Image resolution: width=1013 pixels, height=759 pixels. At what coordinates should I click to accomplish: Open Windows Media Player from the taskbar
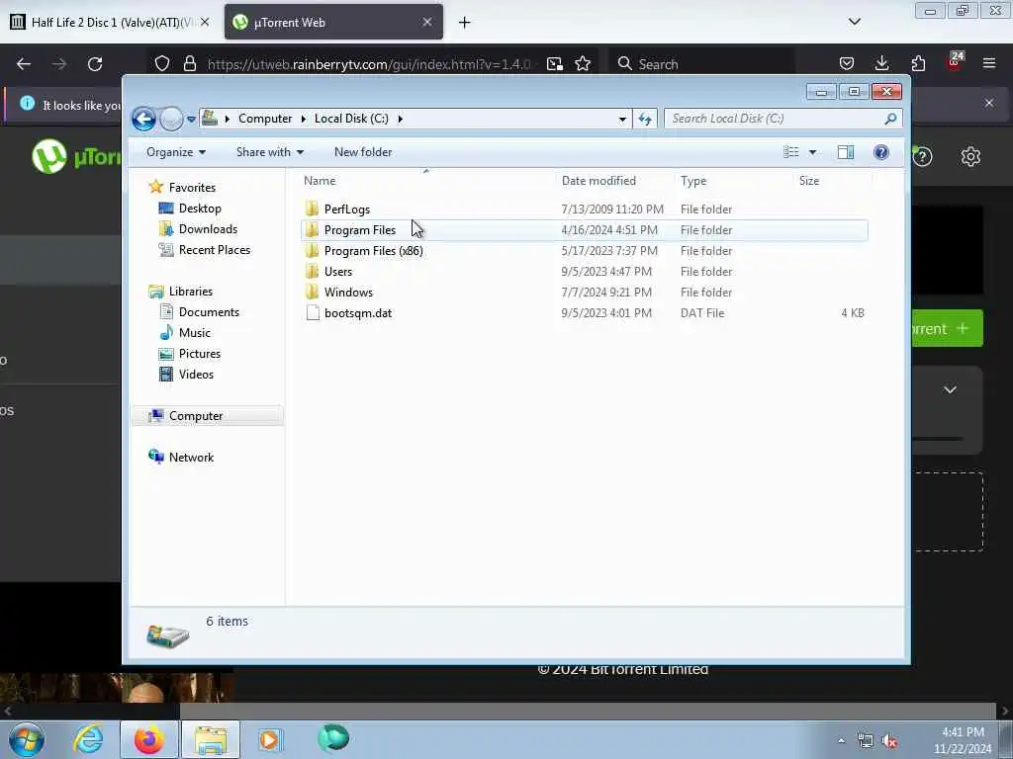pyautogui.click(x=269, y=739)
